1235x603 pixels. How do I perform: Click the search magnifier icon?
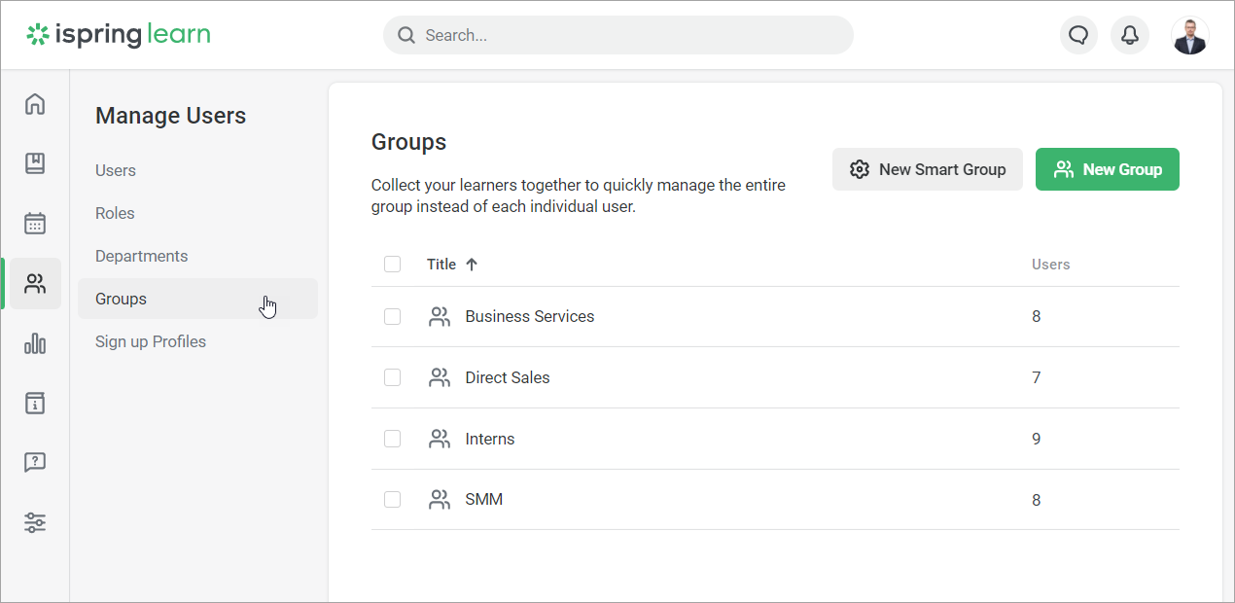pyautogui.click(x=406, y=35)
